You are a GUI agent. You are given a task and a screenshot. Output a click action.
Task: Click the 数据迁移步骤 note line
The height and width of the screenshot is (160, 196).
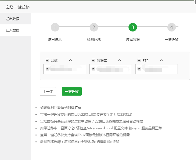coord(80,142)
